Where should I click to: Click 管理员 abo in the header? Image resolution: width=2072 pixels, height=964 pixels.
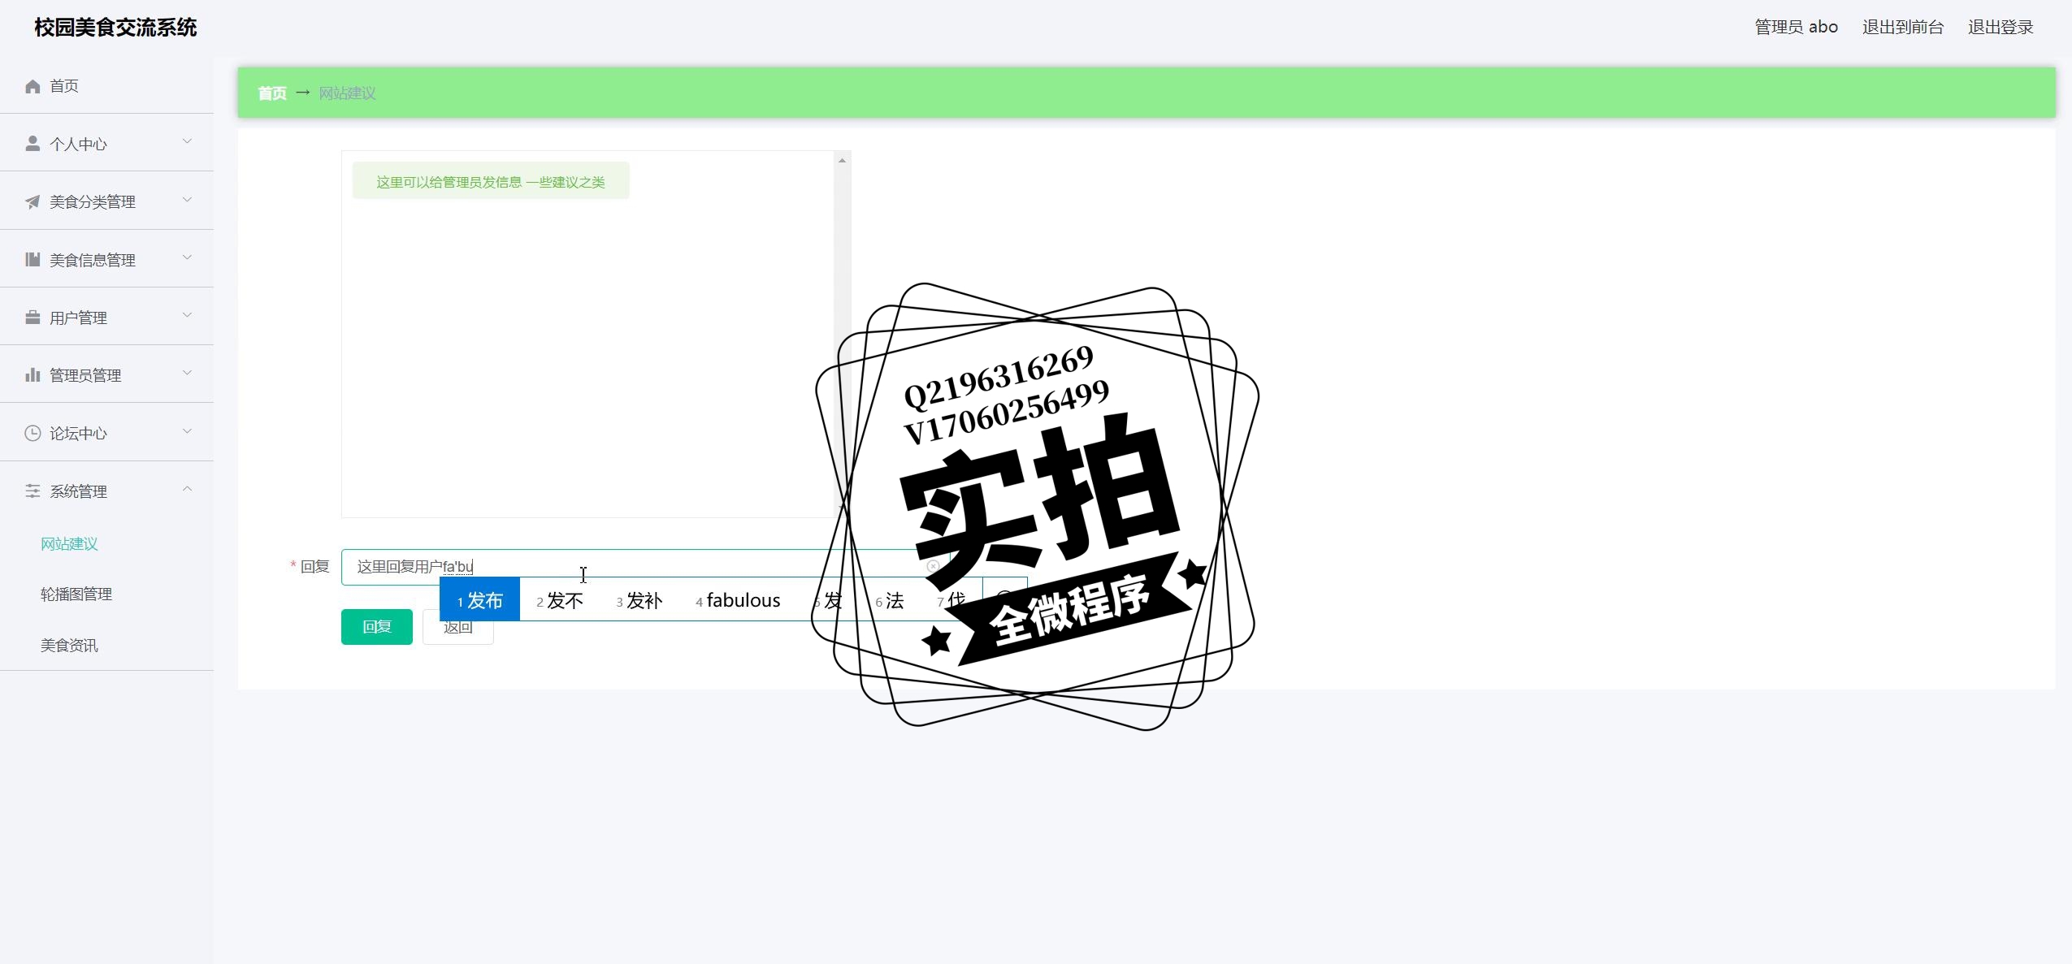(1796, 27)
